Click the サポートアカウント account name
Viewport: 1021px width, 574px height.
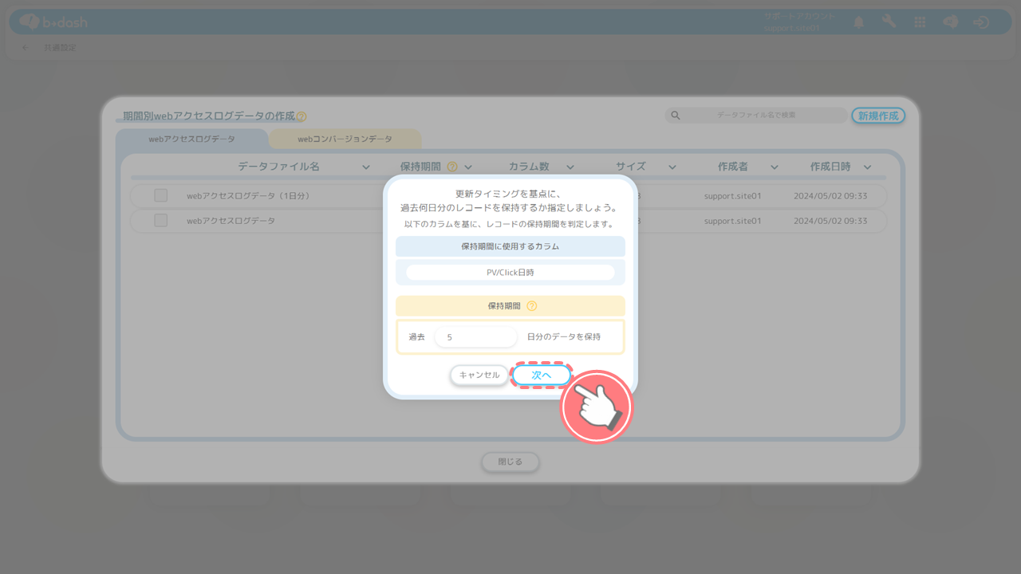(799, 16)
